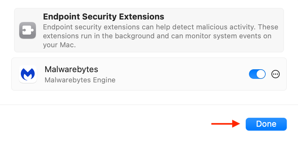The image size is (298, 151).
Task: Click the Endpoint Security Extensions heading
Action: [103, 17]
